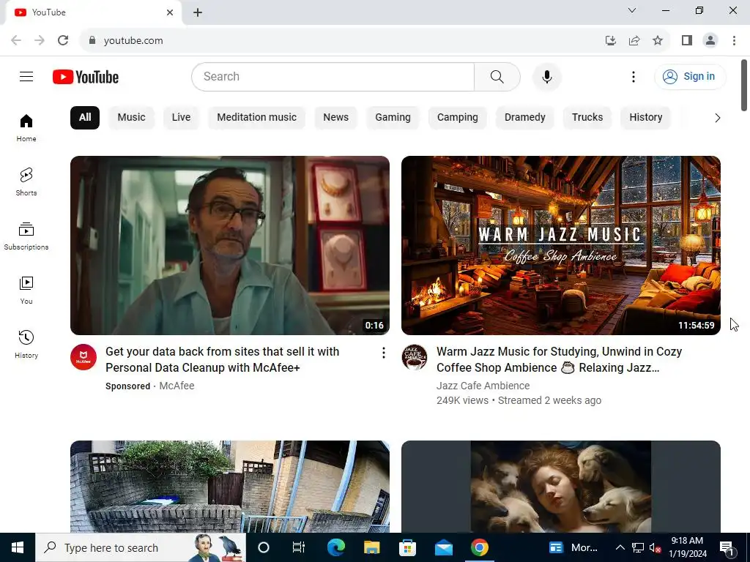The width and height of the screenshot is (750, 562).
Task: Open the sleeping woman with dogs thumbnail
Action: (560, 487)
